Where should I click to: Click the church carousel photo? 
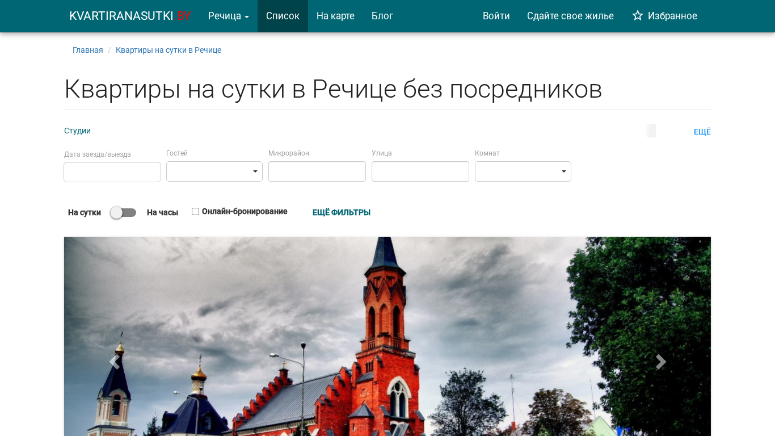pyautogui.click(x=387, y=336)
